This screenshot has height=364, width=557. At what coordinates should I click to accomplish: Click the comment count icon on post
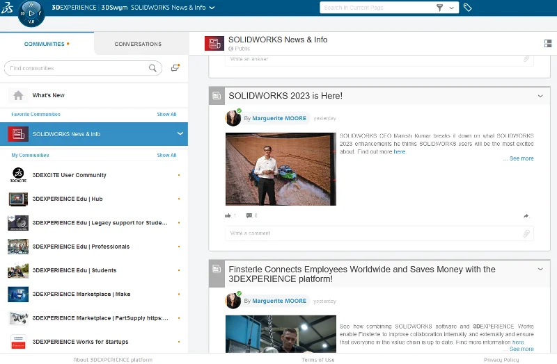[x=249, y=215]
